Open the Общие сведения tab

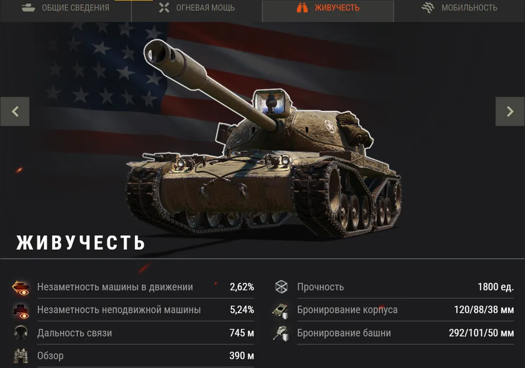point(66,8)
